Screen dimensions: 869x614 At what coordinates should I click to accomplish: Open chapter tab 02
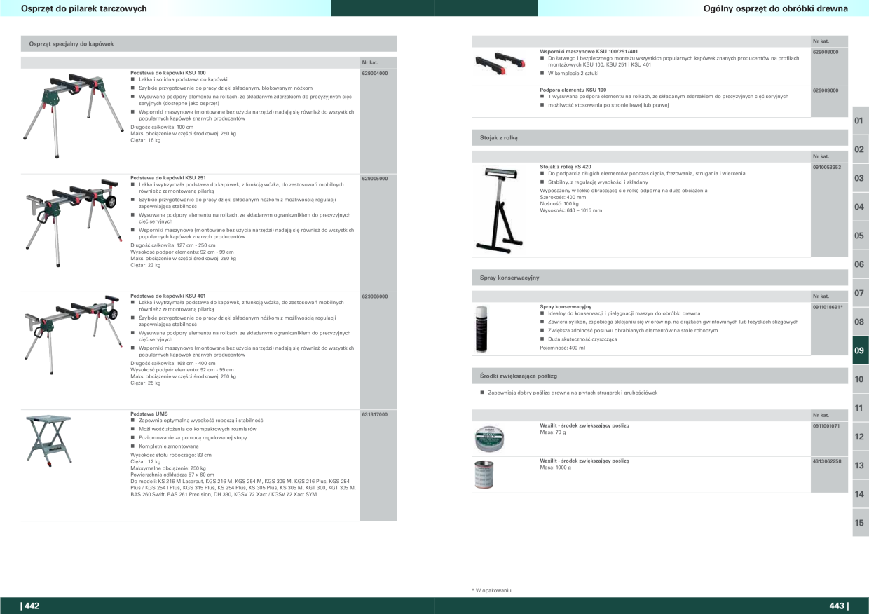pos(860,149)
